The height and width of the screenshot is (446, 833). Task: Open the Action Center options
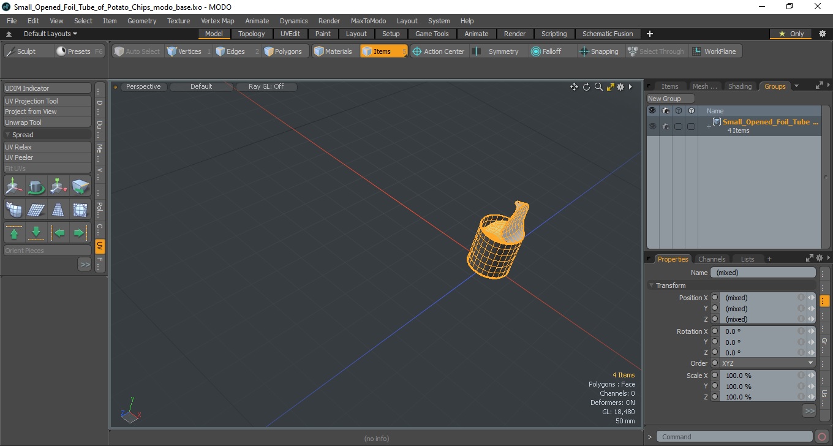[x=439, y=51]
